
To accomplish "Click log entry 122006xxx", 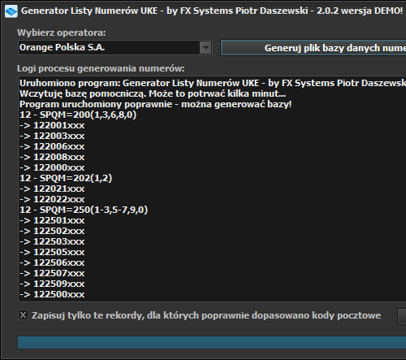I will click(52, 146).
